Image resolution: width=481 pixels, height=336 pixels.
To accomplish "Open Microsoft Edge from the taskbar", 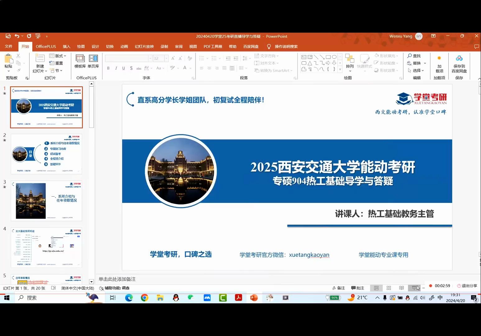I will 129,298.
